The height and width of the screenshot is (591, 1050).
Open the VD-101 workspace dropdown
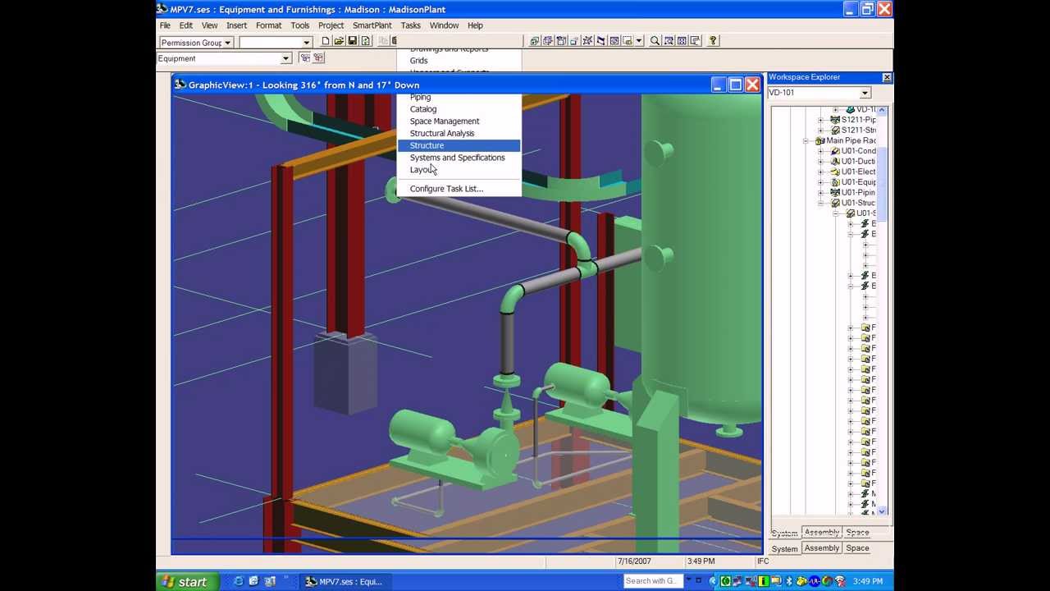pyautogui.click(x=865, y=93)
